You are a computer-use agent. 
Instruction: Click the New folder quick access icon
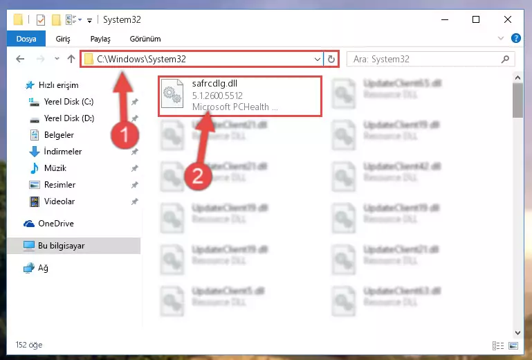point(56,19)
